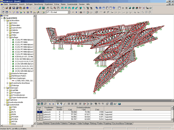Expand the Knoten tree node

point(7,23)
